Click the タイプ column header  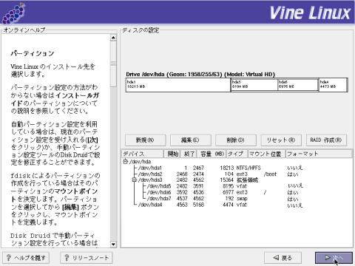pyautogui.click(x=237, y=154)
